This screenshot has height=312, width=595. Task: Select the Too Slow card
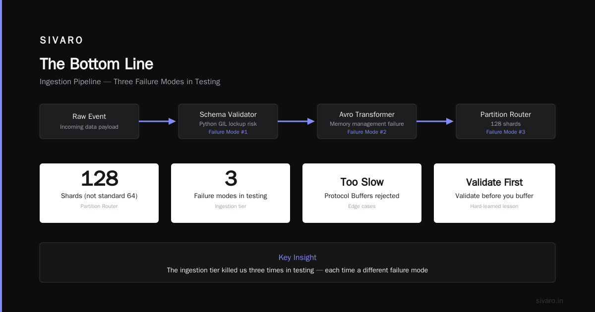coord(362,193)
